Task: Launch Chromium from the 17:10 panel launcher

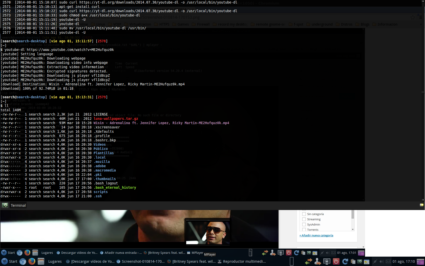Action: tap(23, 261)
